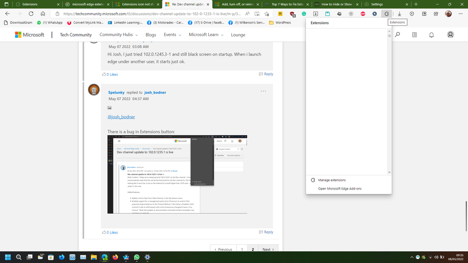Add this page to favorites star
468x263 pixels.
pyautogui.click(x=267, y=14)
